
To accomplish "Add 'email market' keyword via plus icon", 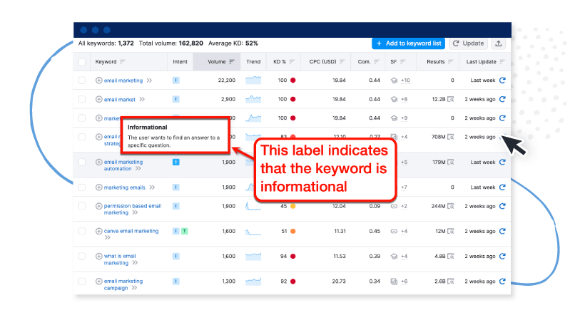I will pos(99,100).
